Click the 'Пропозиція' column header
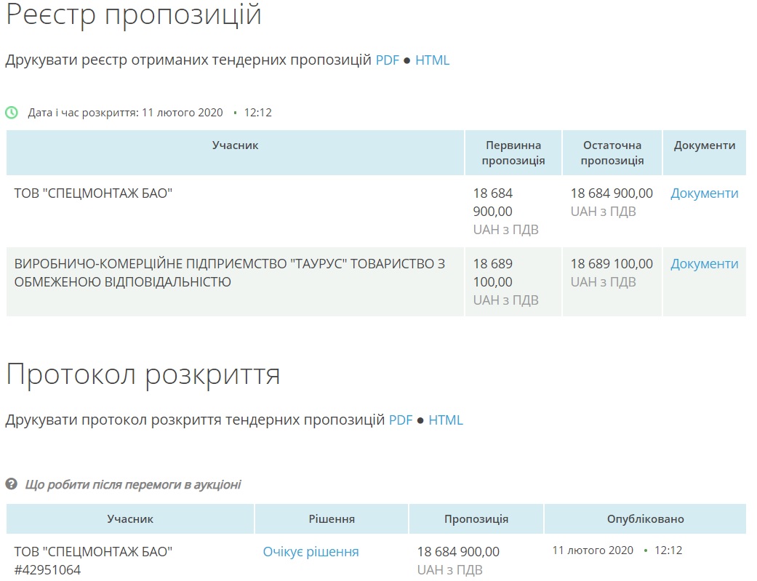Viewport: 757px width, 581px height. 476,519
